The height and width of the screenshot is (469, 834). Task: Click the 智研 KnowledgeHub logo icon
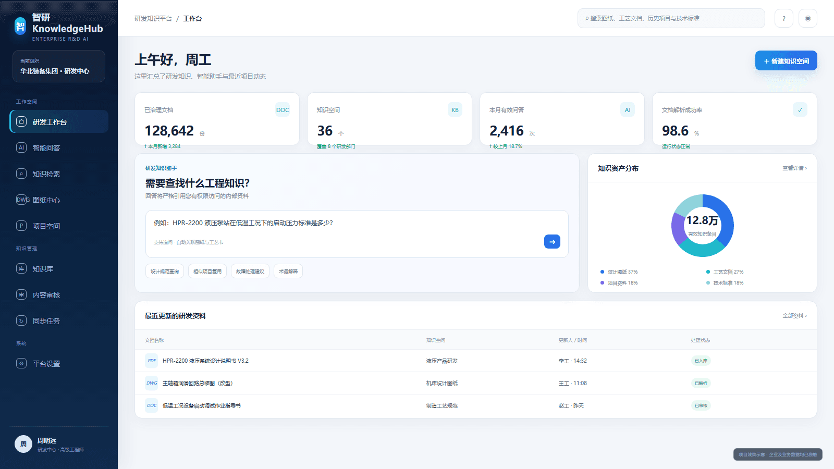[x=20, y=26]
